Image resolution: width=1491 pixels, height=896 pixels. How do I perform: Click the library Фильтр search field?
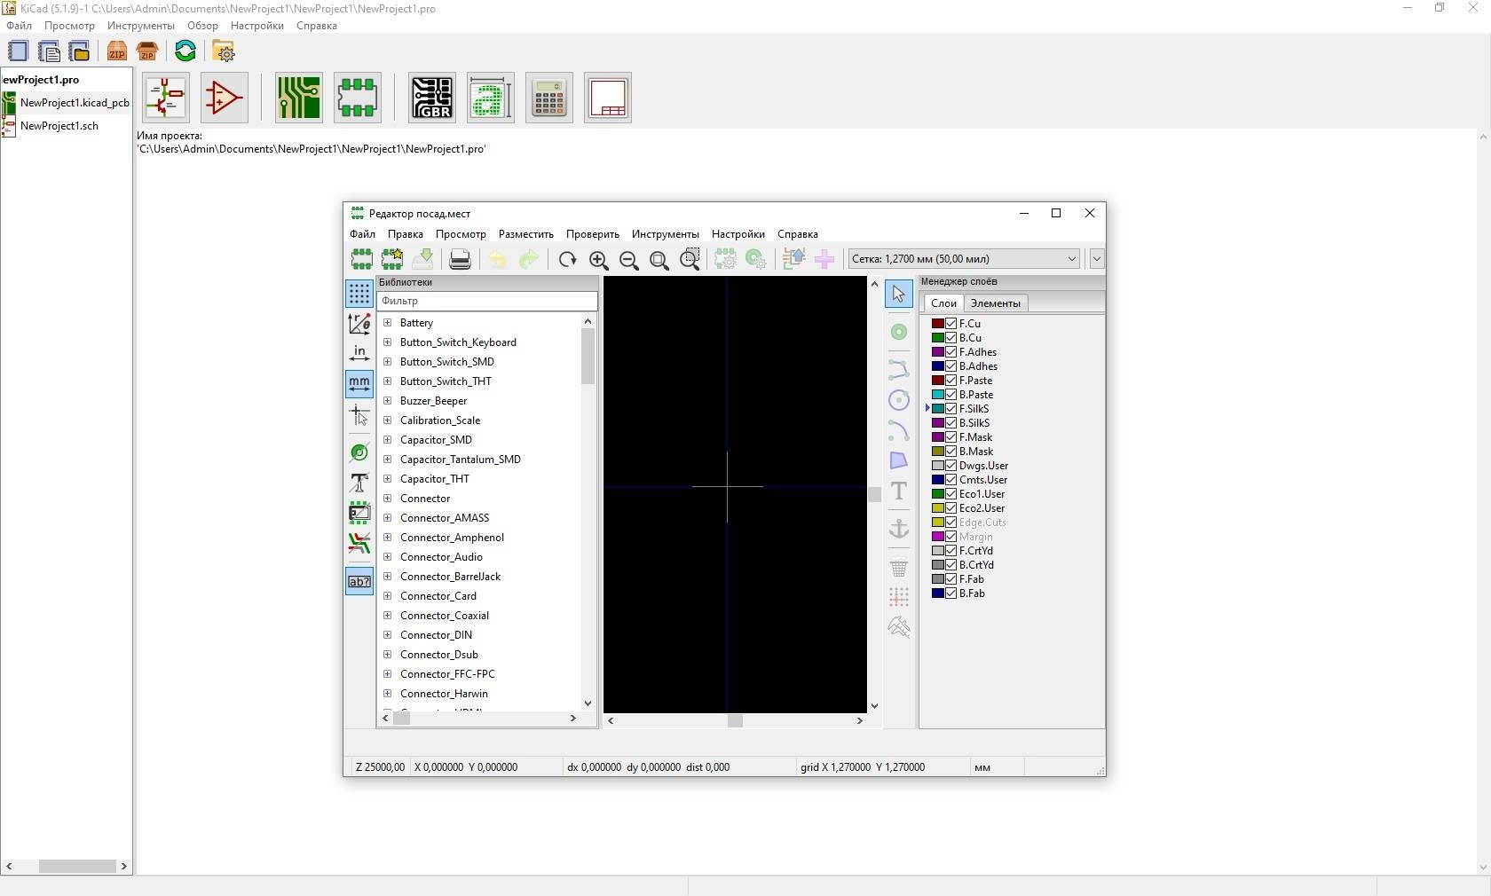click(x=487, y=301)
